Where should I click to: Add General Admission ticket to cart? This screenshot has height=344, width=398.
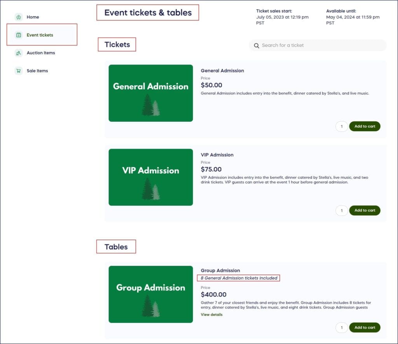tap(365, 126)
